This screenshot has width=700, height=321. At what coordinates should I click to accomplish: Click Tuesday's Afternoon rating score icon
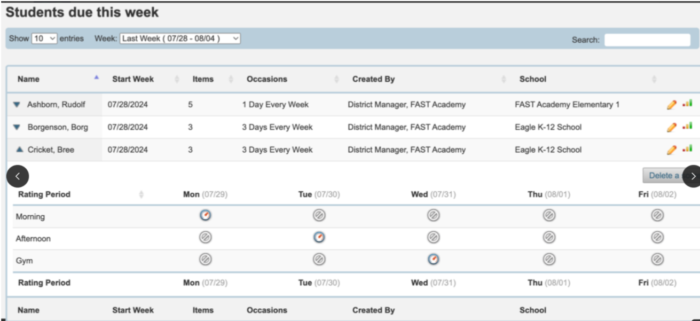tap(318, 238)
